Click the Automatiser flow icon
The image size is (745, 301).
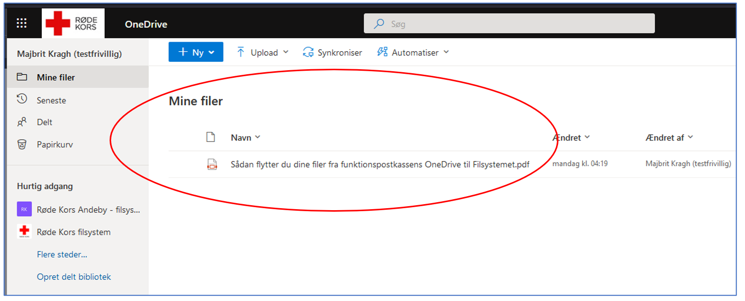point(383,52)
